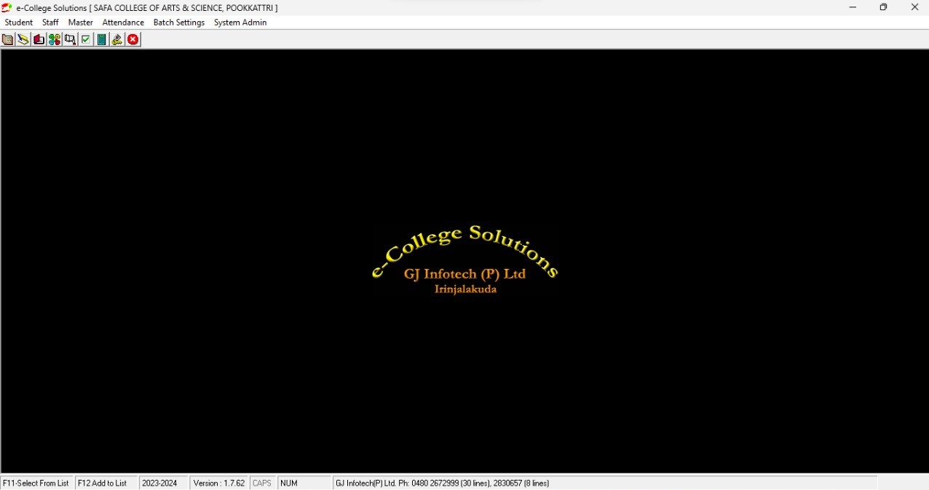
Task: Restore down the e-College Solutions window
Action: (x=883, y=7)
